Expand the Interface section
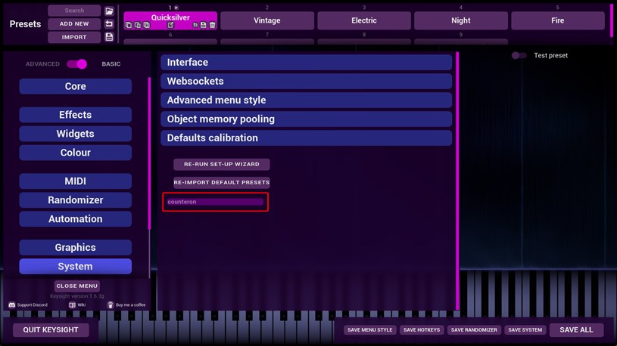 pos(306,63)
